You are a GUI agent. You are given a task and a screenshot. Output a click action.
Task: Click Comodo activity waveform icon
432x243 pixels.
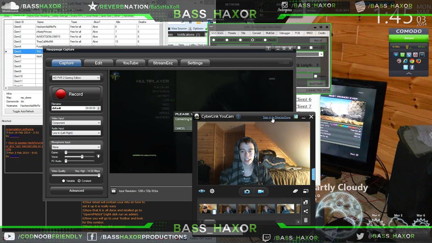[422, 55]
